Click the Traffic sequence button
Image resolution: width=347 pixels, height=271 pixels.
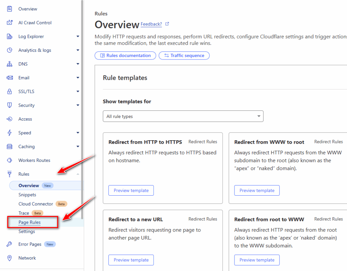click(184, 55)
